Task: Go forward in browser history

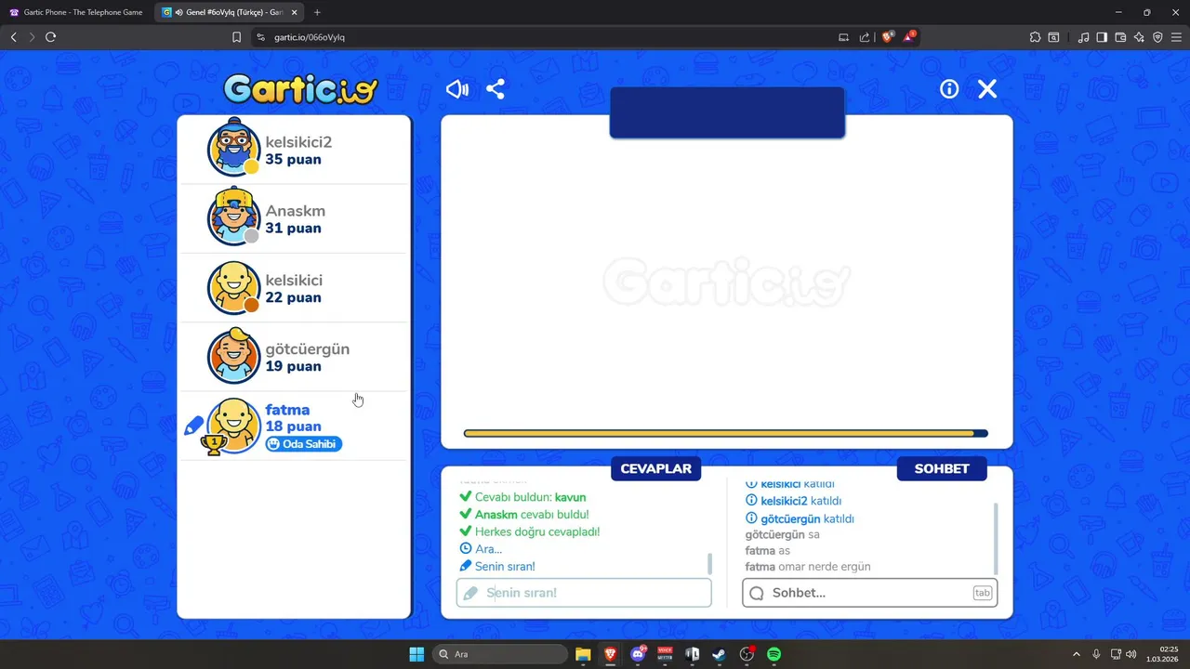Action: point(32,37)
